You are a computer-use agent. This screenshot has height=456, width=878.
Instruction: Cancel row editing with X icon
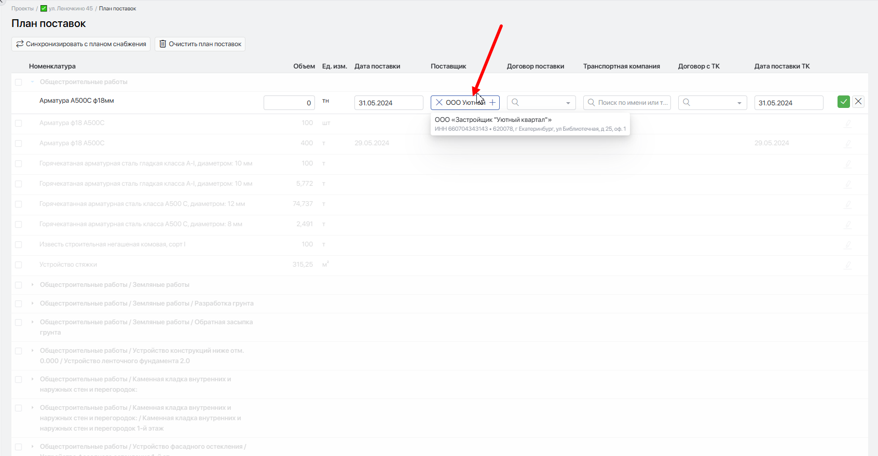click(x=858, y=102)
